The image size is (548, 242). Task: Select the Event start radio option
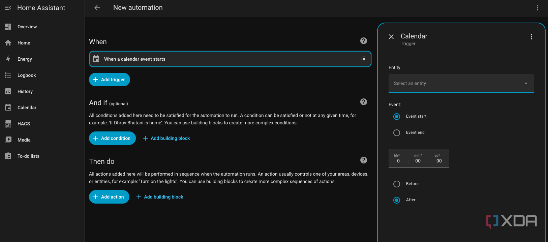coord(397,117)
